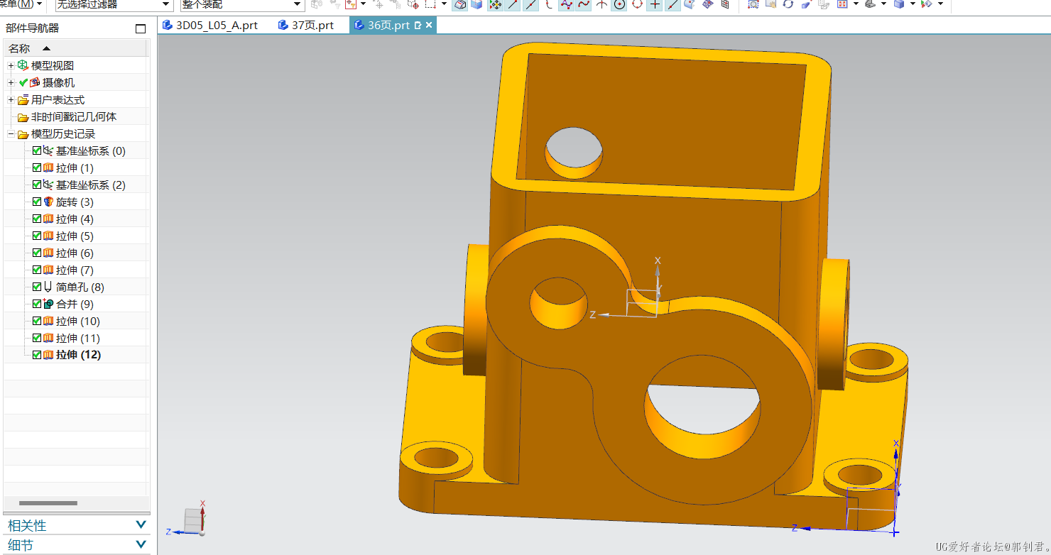Uncheck the 基准坐标系 (0) checkbox
Image resolution: width=1051 pixels, height=555 pixels.
37,150
